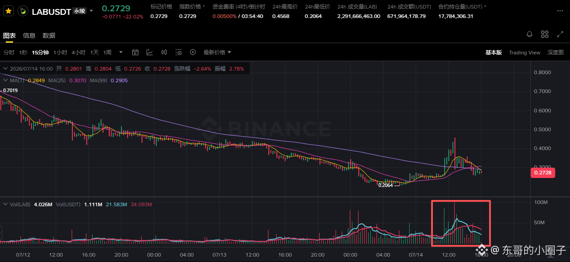Expand the LABUSDT pair selector arrow
The height and width of the screenshot is (262, 570).
[x=92, y=11]
